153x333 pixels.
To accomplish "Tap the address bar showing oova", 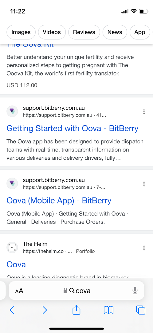I will (76, 290).
